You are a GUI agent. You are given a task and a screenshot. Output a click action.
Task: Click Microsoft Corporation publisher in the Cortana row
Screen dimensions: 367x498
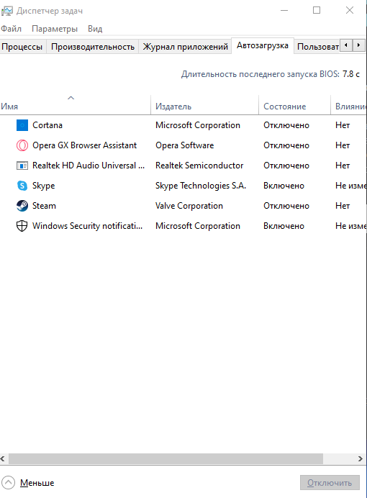[198, 125]
